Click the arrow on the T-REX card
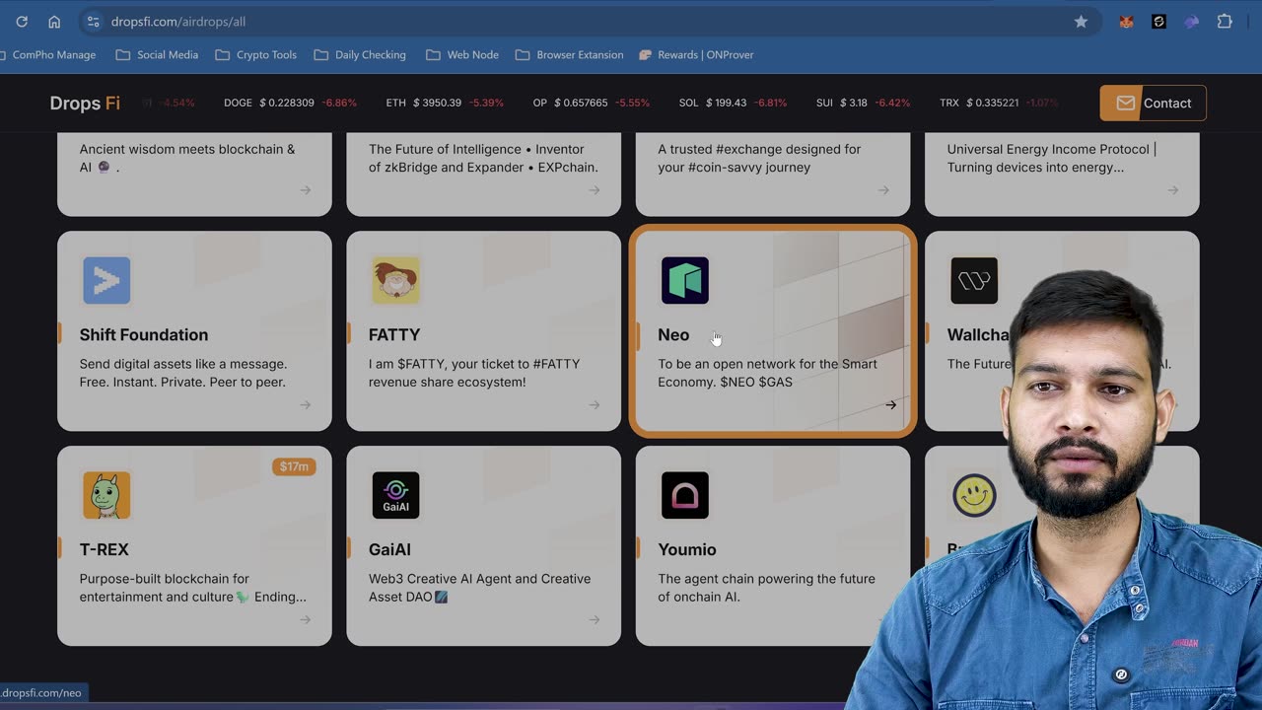Viewport: 1262px width, 710px height. tap(306, 619)
